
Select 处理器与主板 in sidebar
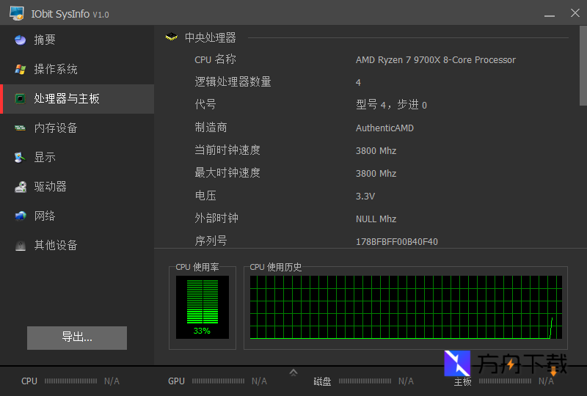point(77,99)
